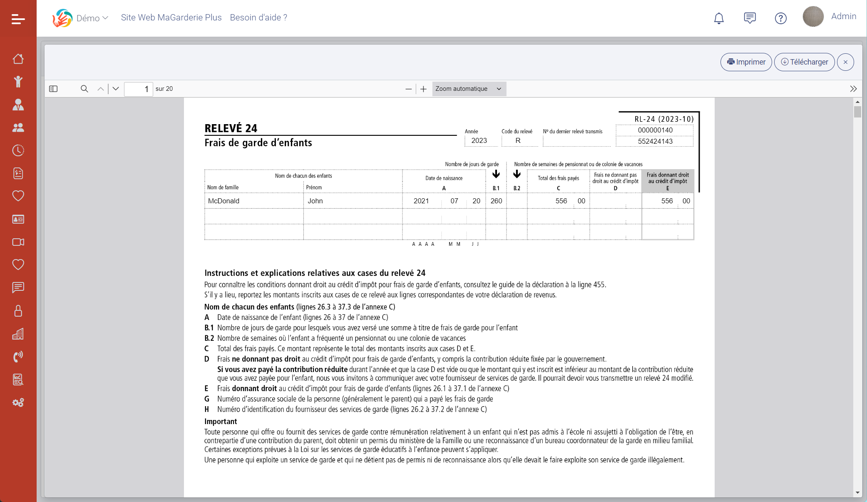Open the clock/schedule icon in the sidebar
The image size is (867, 502).
[18, 151]
